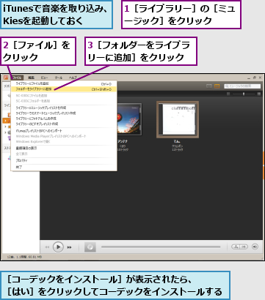Viewport: 265px width, 300px height.
Task: Select フォルダーをライブラリーに追加 menu entry
Action: pyautogui.click(x=64, y=89)
